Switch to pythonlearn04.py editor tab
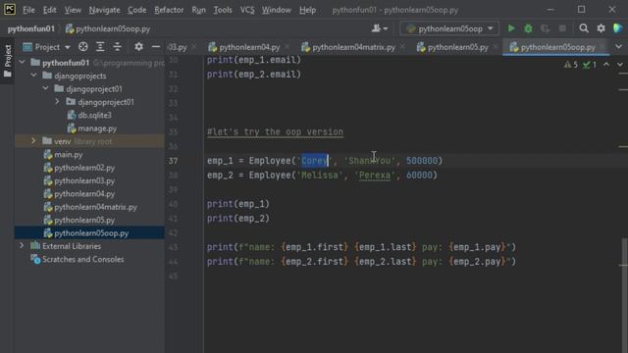This screenshot has height=353, width=628. click(249, 47)
